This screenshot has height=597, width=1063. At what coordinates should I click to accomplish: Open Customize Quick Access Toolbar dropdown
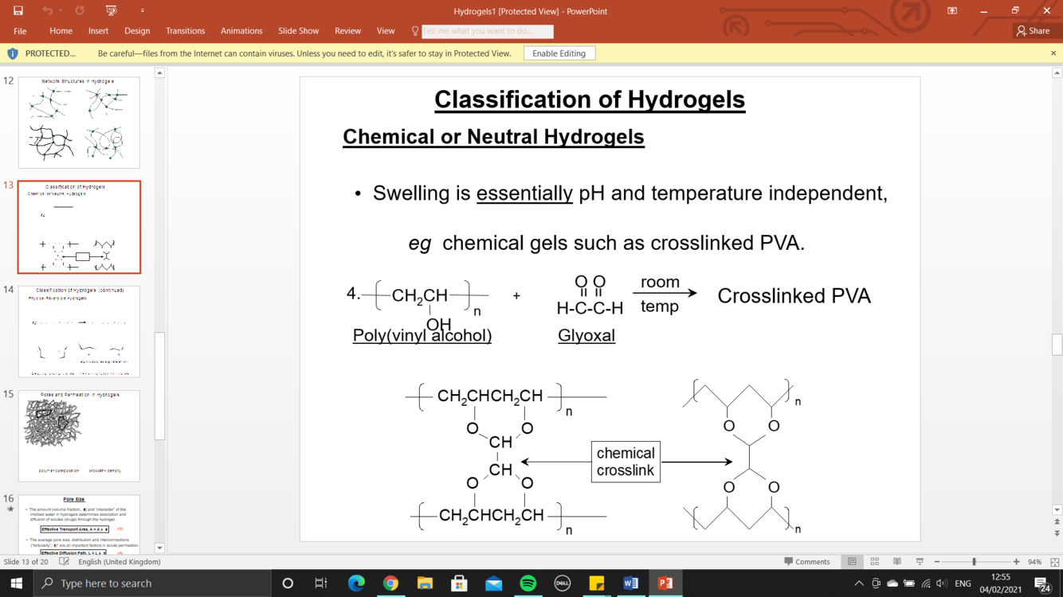[143, 11]
